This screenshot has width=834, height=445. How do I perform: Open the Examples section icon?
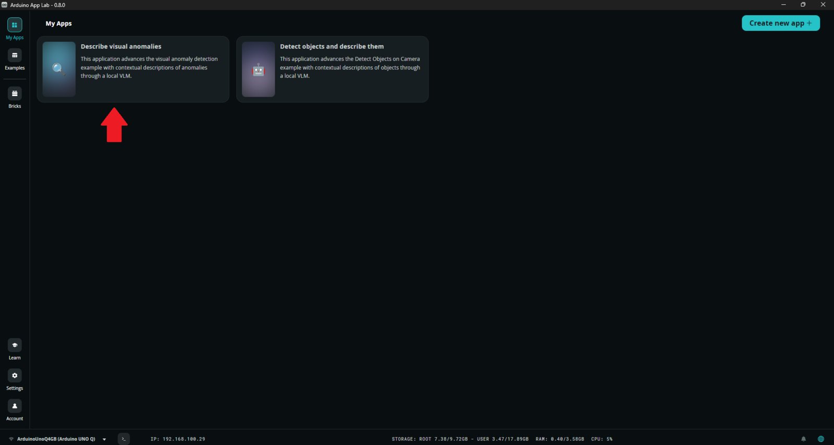tap(15, 55)
